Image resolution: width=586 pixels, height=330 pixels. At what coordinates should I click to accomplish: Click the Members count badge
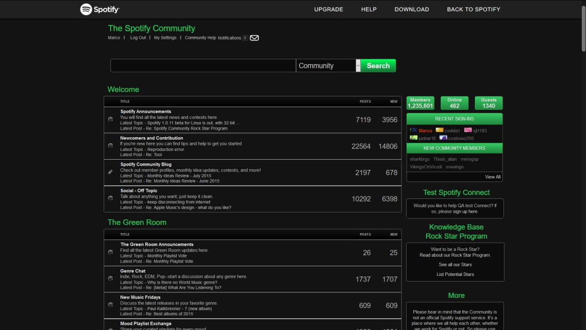coord(420,103)
